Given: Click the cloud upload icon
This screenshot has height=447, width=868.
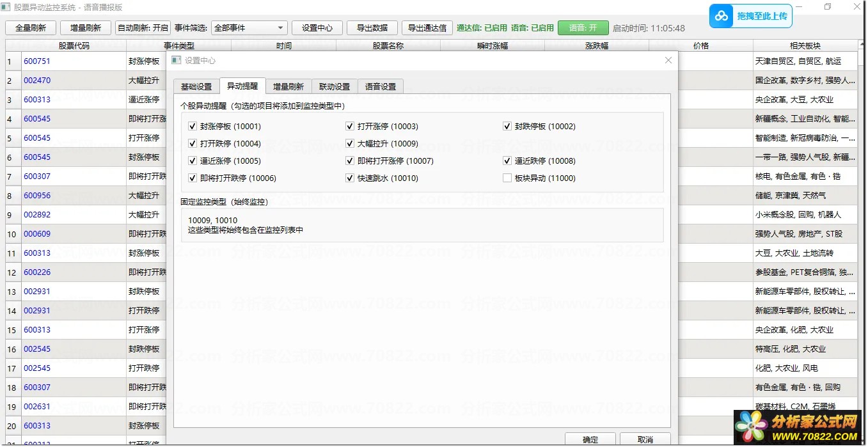Looking at the screenshot, I should coord(722,16).
